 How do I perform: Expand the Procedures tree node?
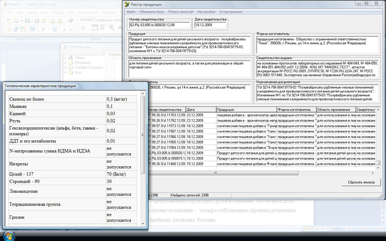[66, 63]
